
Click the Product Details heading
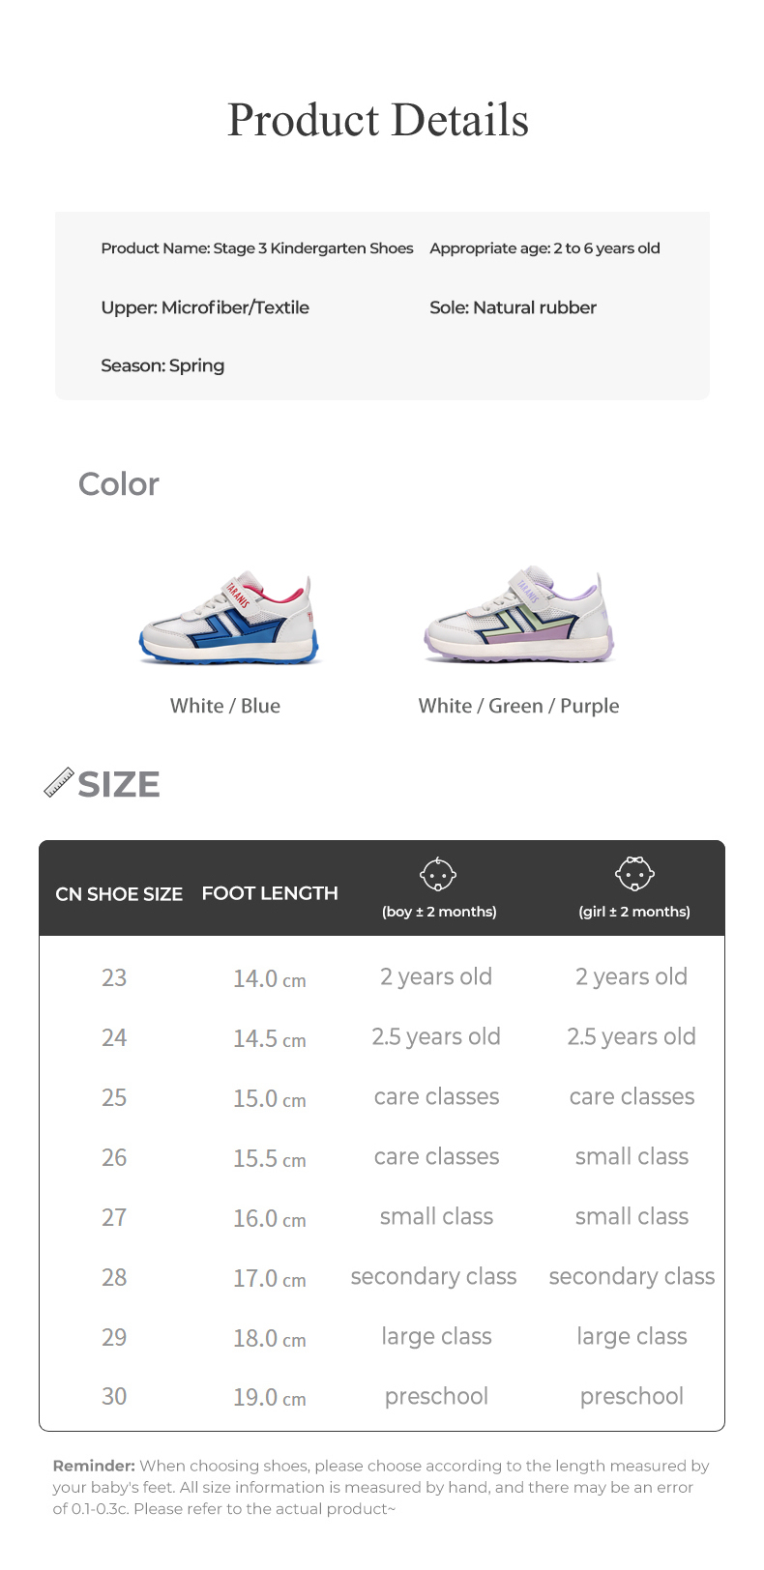tap(378, 121)
